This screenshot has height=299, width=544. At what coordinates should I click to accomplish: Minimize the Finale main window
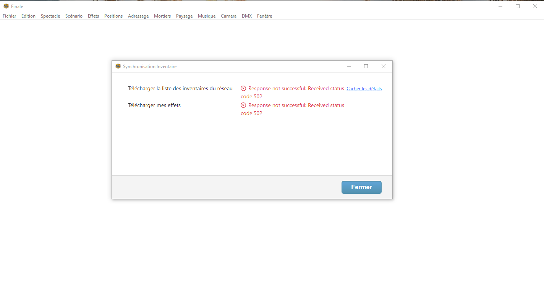tap(500, 6)
